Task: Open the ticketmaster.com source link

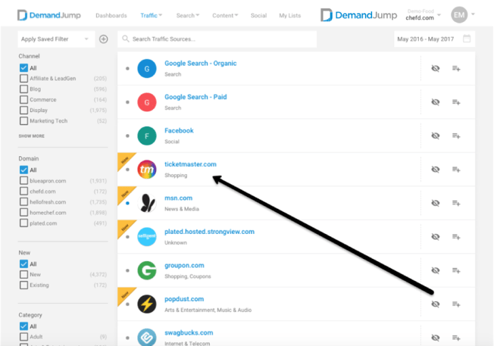Action: point(190,164)
